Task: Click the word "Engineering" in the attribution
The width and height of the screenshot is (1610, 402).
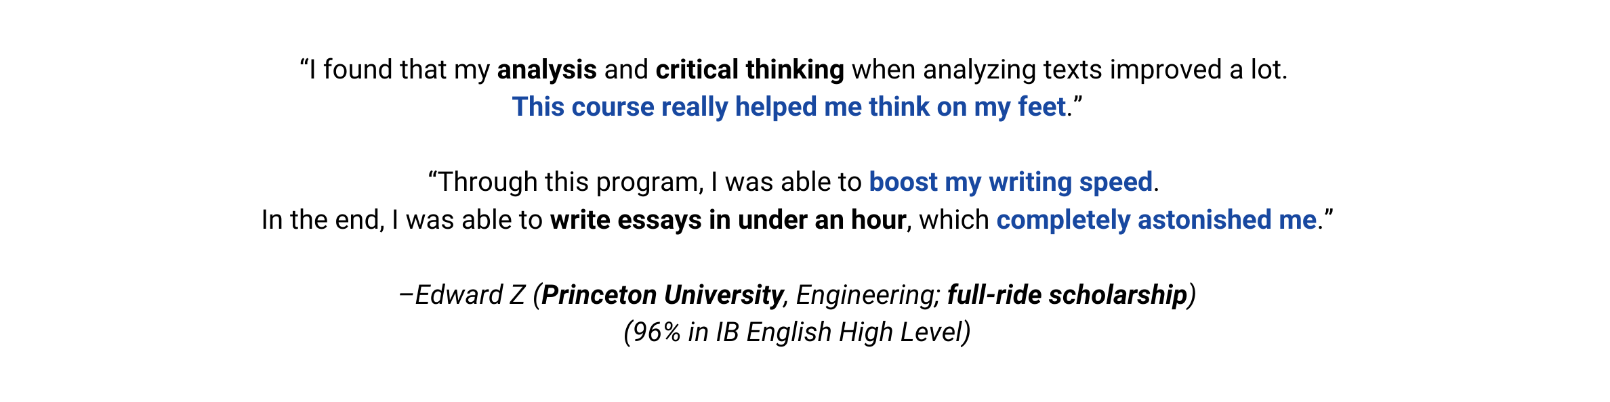Action: (x=867, y=295)
